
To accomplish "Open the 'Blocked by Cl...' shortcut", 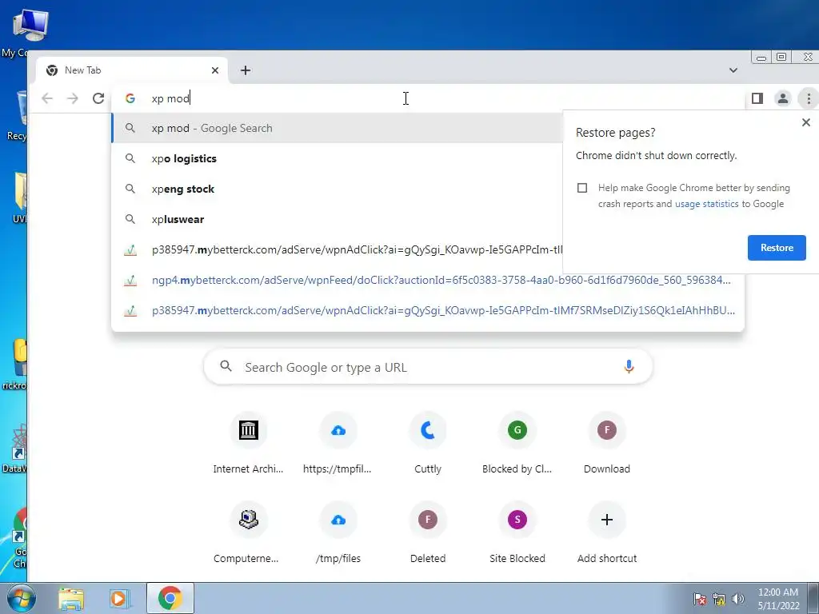I will pos(517,443).
